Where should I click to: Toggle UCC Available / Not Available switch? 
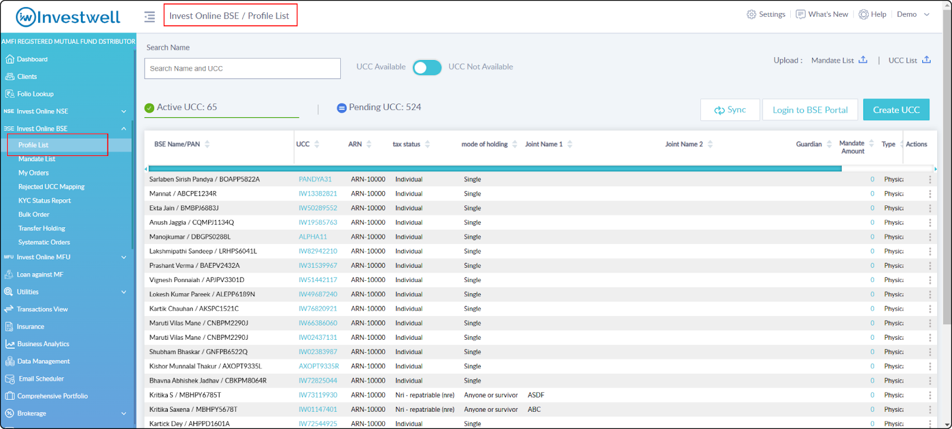(427, 67)
